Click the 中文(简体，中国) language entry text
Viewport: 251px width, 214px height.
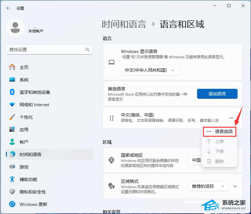click(138, 115)
